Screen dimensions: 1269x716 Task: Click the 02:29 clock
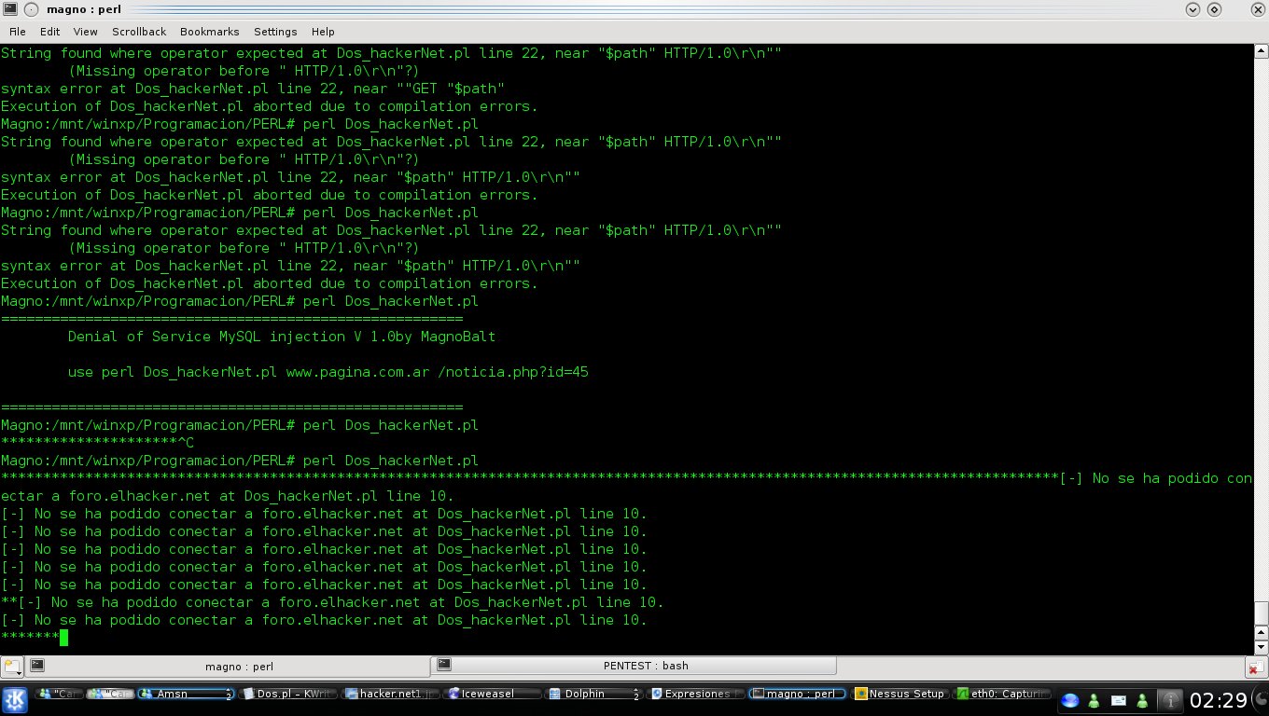coord(1220,700)
